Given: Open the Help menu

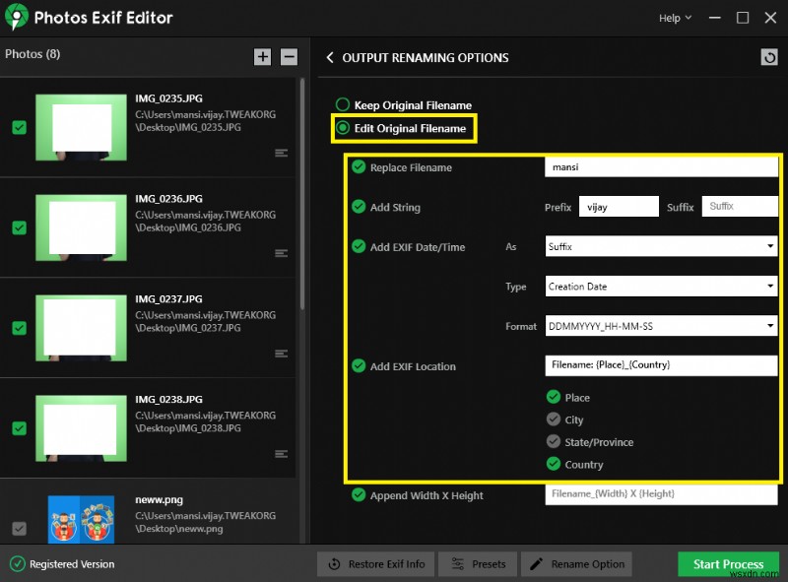Looking at the screenshot, I should (x=674, y=17).
